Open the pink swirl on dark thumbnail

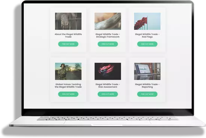coord(108,71)
